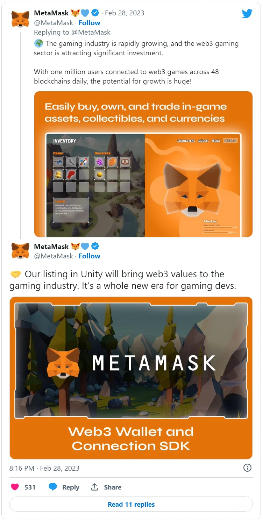Click the top MetaMask fox avatar

[20, 19]
